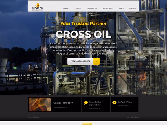Click the copyright Cross Oil 2025 text
The width and height of the screenshot is (167, 125).
coord(33,117)
